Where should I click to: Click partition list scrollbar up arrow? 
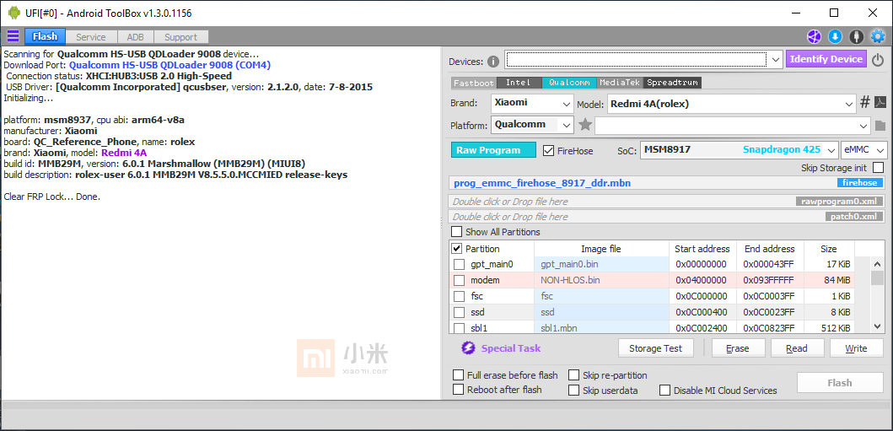[878, 263]
